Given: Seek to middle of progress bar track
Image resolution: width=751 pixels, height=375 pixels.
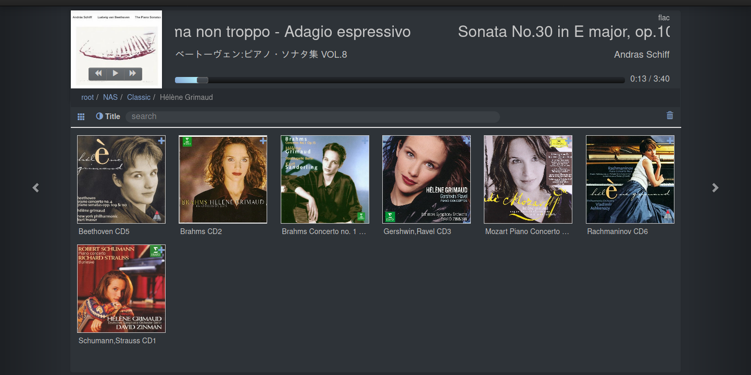Looking at the screenshot, I should [x=400, y=80].
